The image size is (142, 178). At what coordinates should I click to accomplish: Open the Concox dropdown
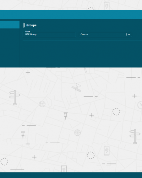(x=105, y=35)
